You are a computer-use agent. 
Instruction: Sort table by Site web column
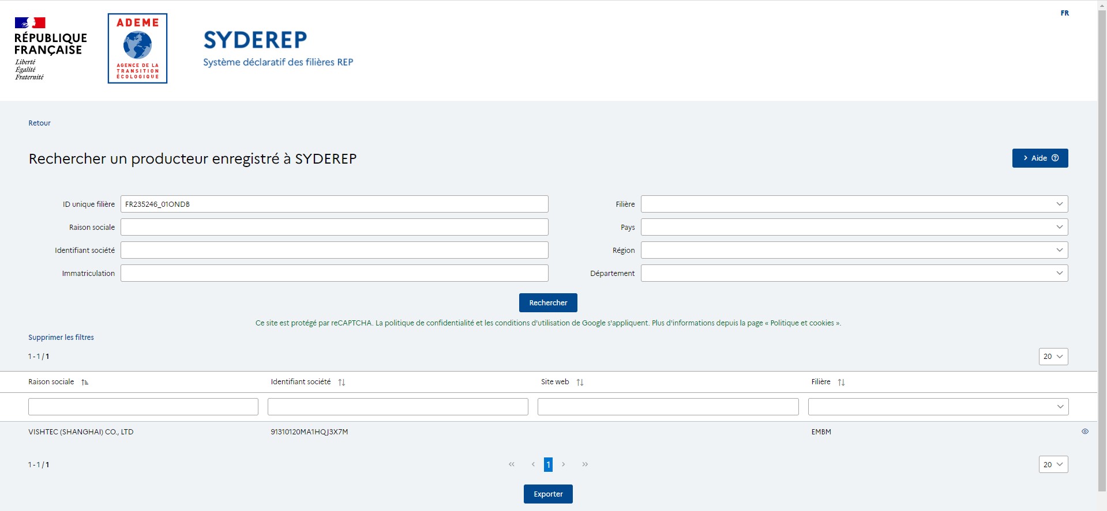[x=580, y=383]
